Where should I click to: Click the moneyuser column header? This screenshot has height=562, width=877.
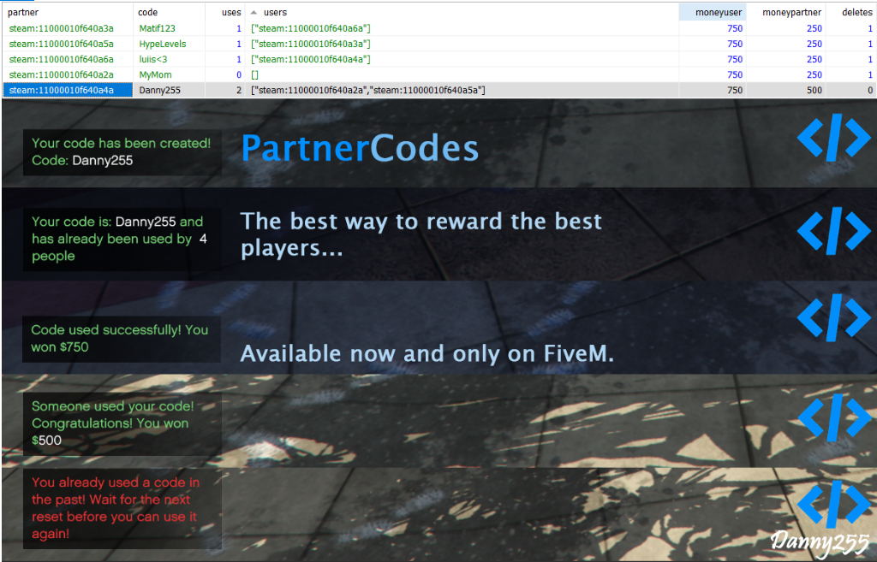tap(713, 12)
